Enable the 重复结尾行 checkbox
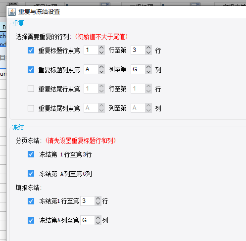Viewport: 246px width, 241px height. click(x=31, y=89)
